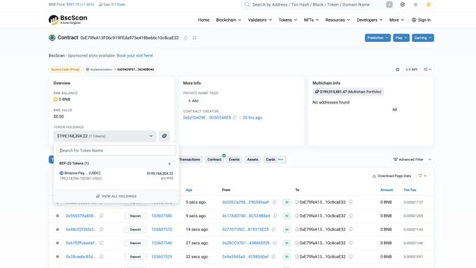The image size is (476, 268).
Task: Copy from address 0x17A60740...8C524B8e4
Action: coord(275,216)
